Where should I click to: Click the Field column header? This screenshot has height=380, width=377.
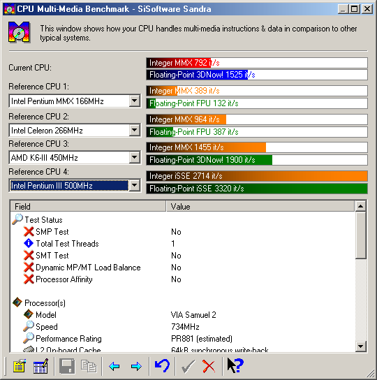tap(89, 207)
